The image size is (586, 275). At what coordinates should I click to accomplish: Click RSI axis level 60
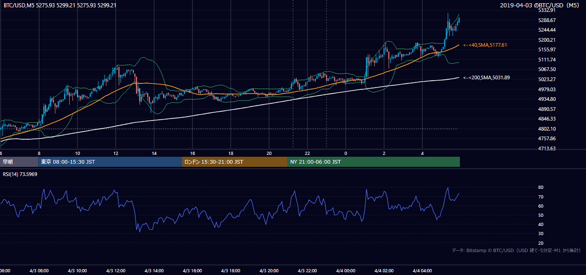pyautogui.click(x=541, y=206)
